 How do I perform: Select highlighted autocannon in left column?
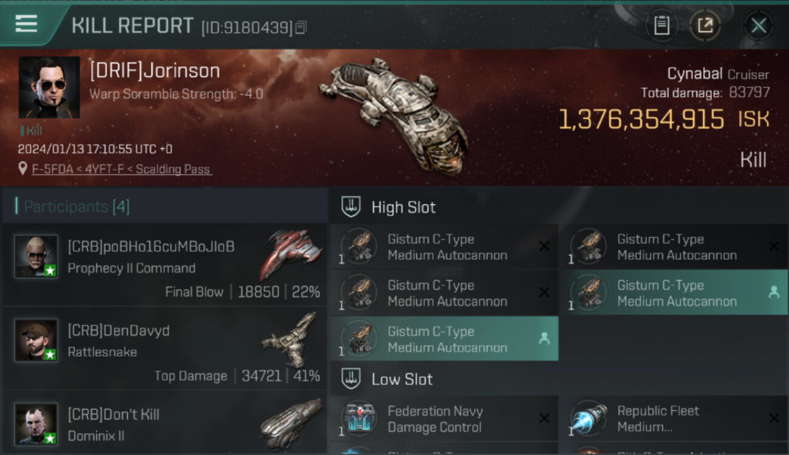[444, 339]
